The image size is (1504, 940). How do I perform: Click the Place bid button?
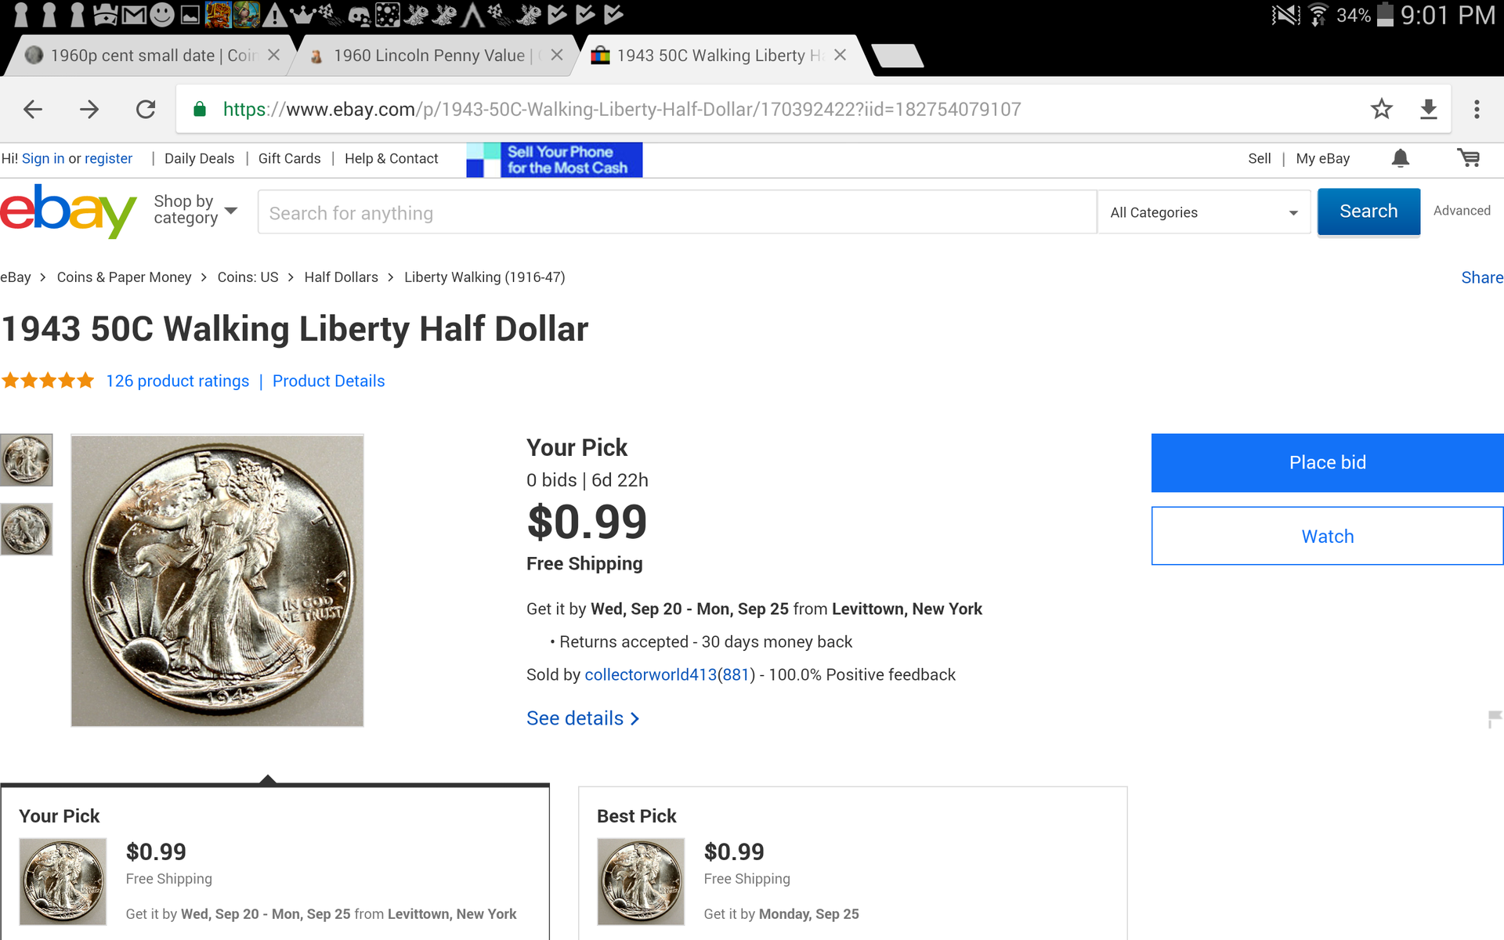tap(1327, 462)
